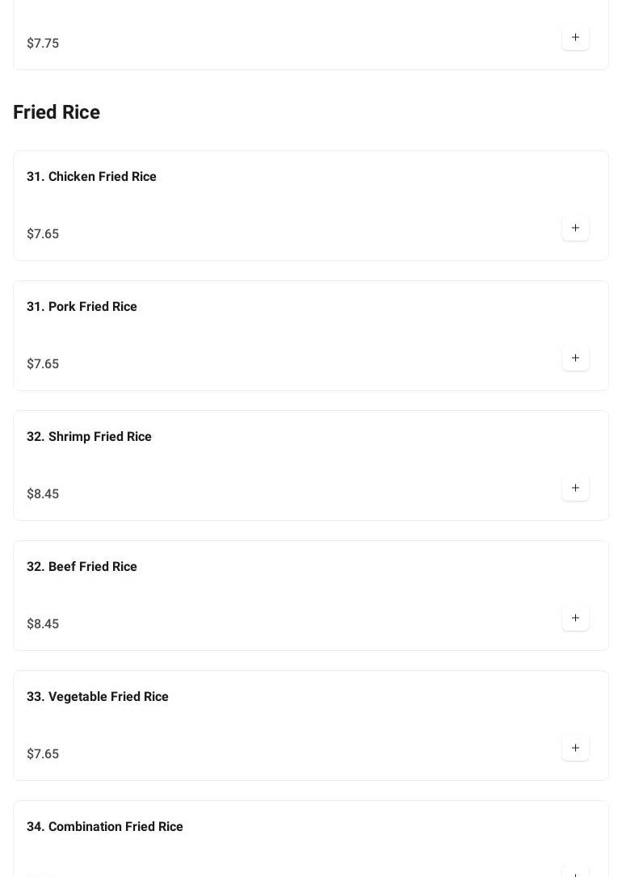
Task: Add Chicken Fried Rice to the order
Action: coord(575,228)
